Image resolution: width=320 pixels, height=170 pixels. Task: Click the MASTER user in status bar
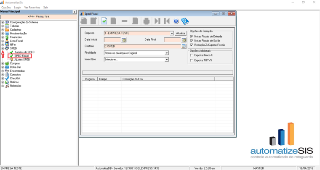(x=259, y=168)
